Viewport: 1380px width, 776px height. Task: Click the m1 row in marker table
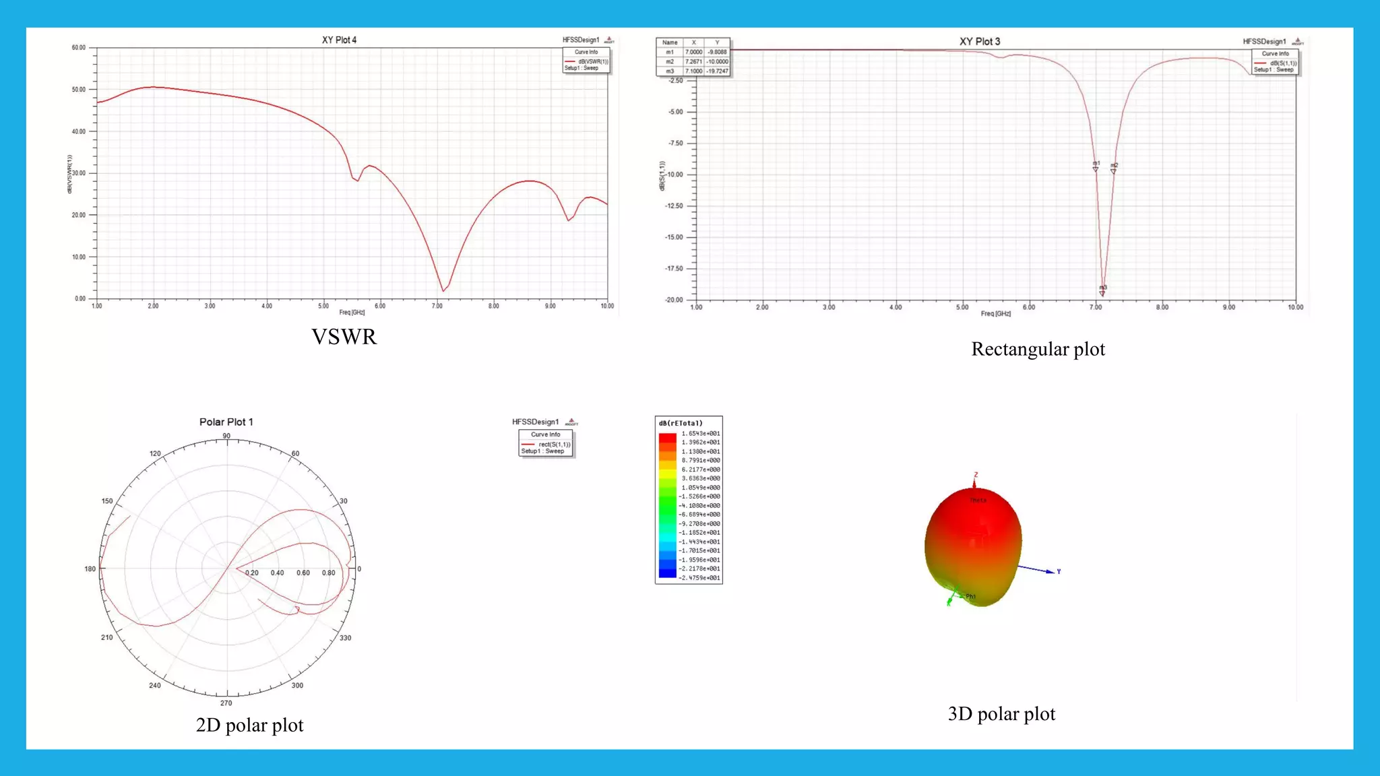point(693,52)
